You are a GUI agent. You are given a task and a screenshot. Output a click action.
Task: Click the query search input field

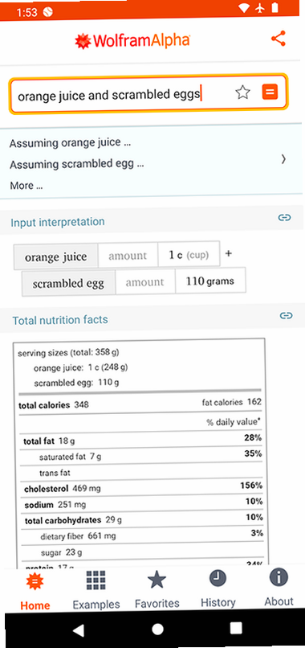click(120, 95)
